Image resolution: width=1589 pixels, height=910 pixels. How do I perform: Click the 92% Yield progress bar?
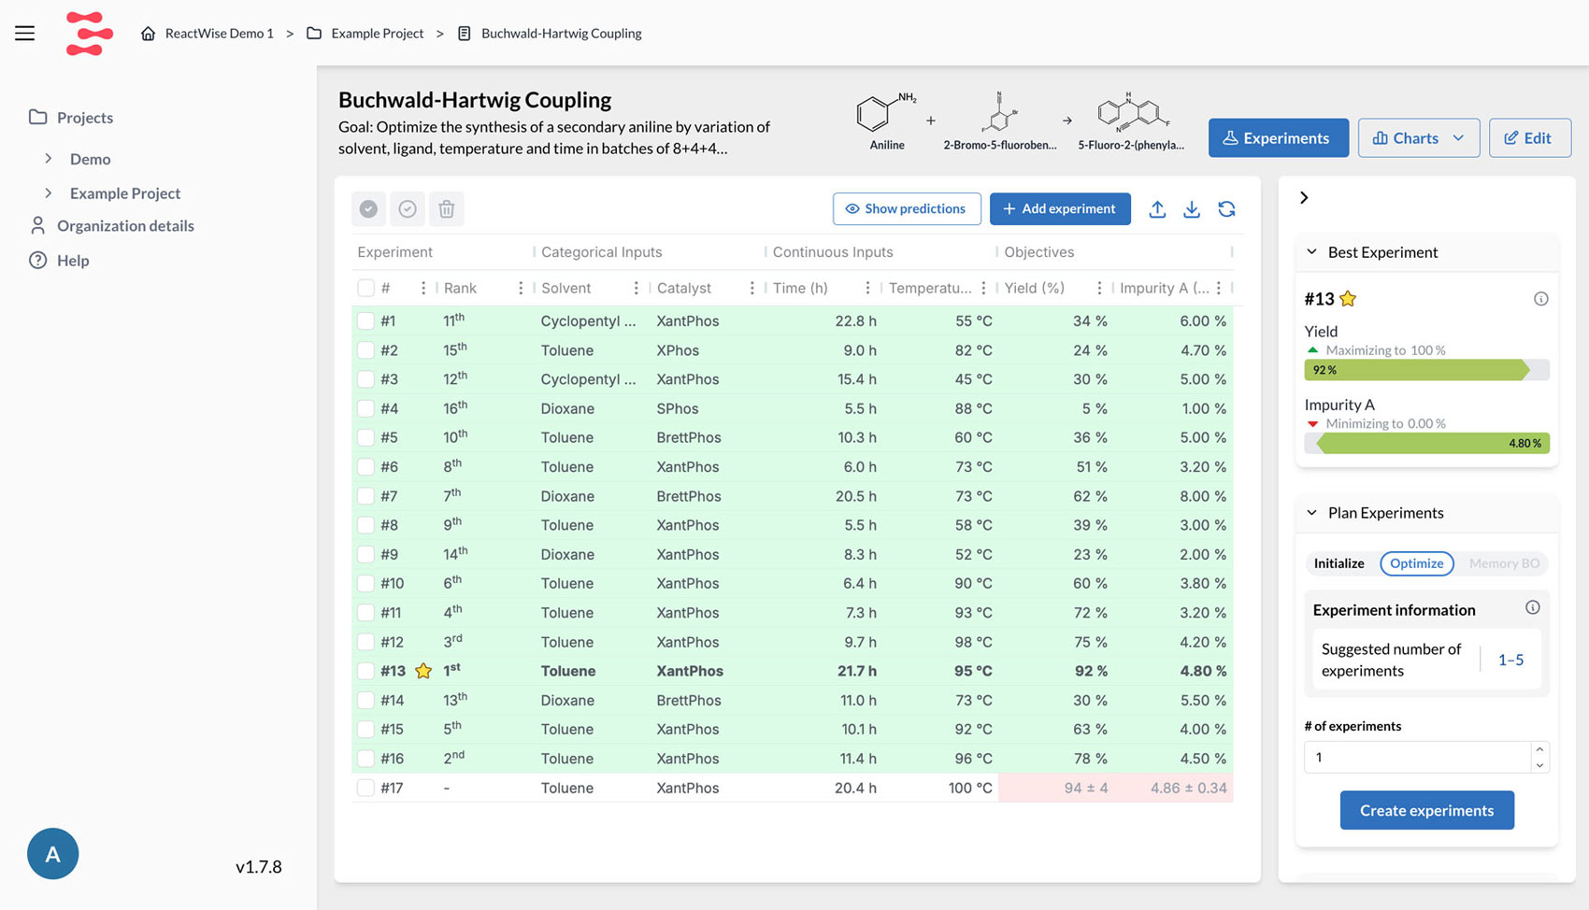(x=1425, y=370)
